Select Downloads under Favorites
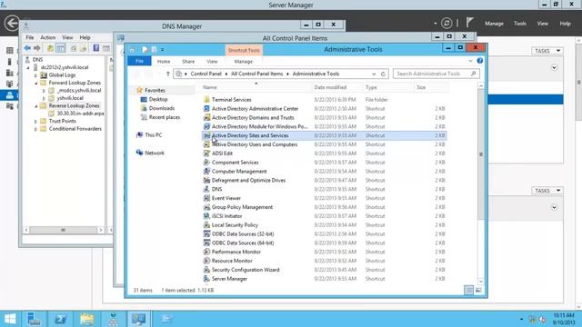Screen dimensions: 582x327 point(162,108)
